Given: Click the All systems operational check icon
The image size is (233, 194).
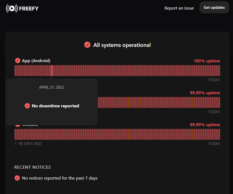Looking at the screenshot, I should [87, 45].
